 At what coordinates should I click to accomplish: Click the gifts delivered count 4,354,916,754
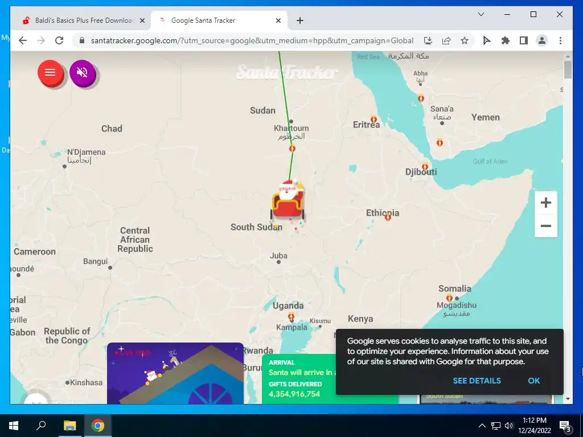click(x=294, y=394)
